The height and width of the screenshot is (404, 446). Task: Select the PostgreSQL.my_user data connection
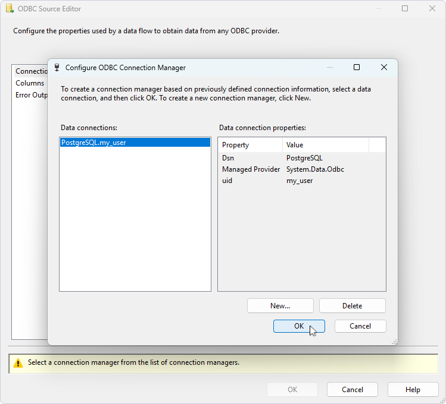tap(93, 143)
